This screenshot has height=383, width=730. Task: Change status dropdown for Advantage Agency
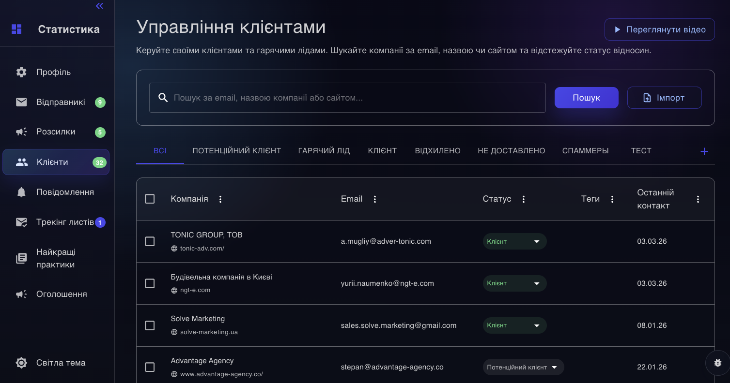[x=523, y=367]
